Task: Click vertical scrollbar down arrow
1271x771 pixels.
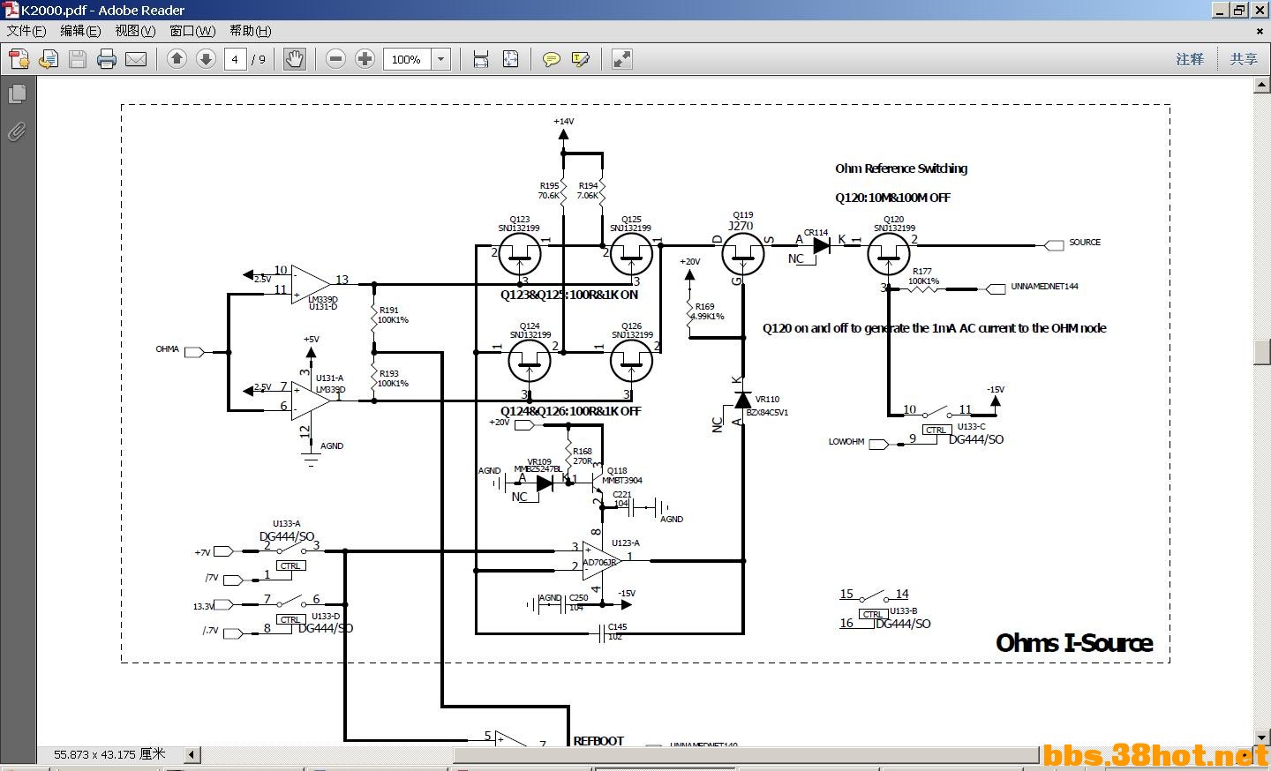Action: tap(1262, 737)
